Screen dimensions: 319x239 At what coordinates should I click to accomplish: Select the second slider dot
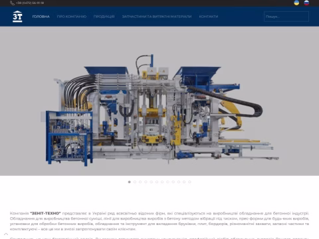(x=135, y=182)
